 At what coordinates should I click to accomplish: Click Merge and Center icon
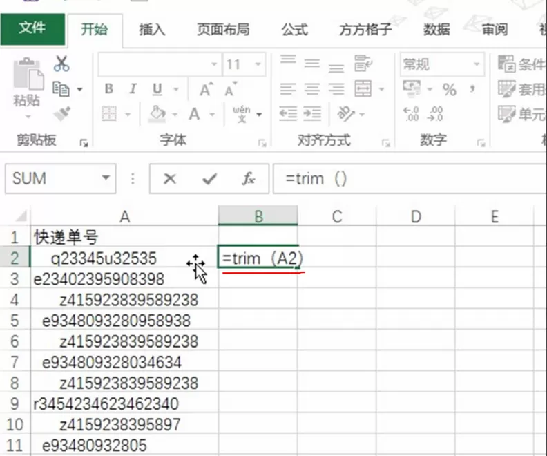tap(363, 88)
